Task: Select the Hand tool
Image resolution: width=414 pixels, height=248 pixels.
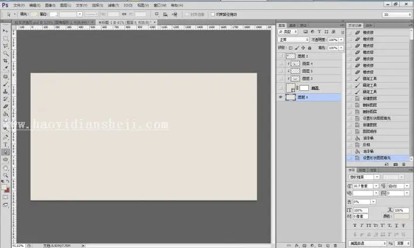Action: coord(5,168)
